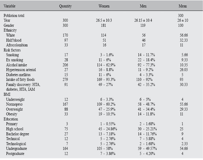This screenshot has height=160, width=203.
Task: Click the Undergraduate row label
Action: click(x=17, y=148)
